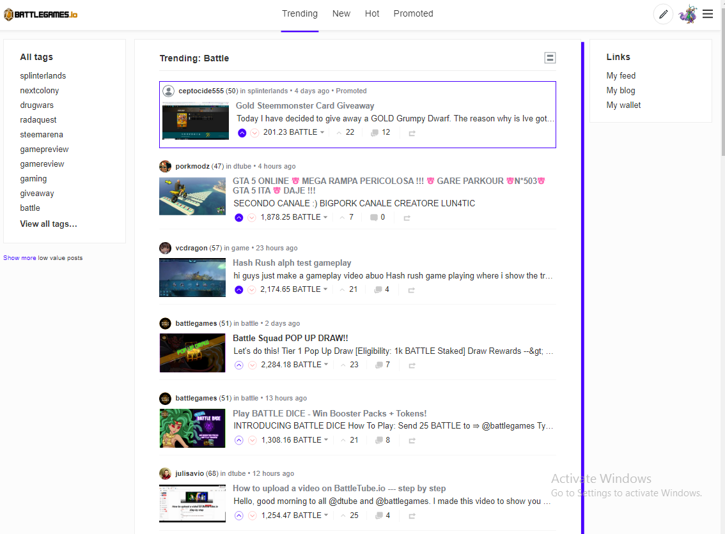Image resolution: width=725 pixels, height=534 pixels.
Task: Show the 23 voters on POP UP DRAW
Action: coord(350,365)
